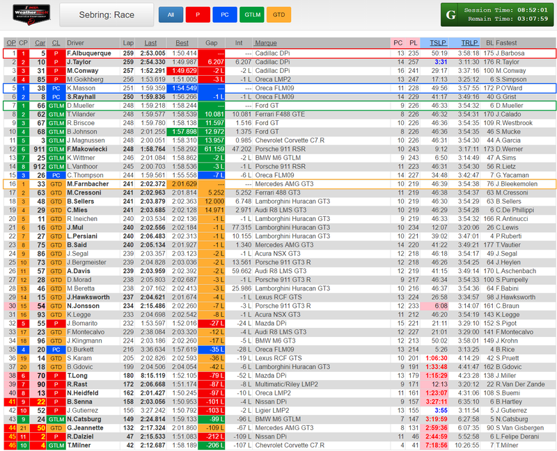
Task: Select driver M.Goikhberg
Action: (x=85, y=79)
